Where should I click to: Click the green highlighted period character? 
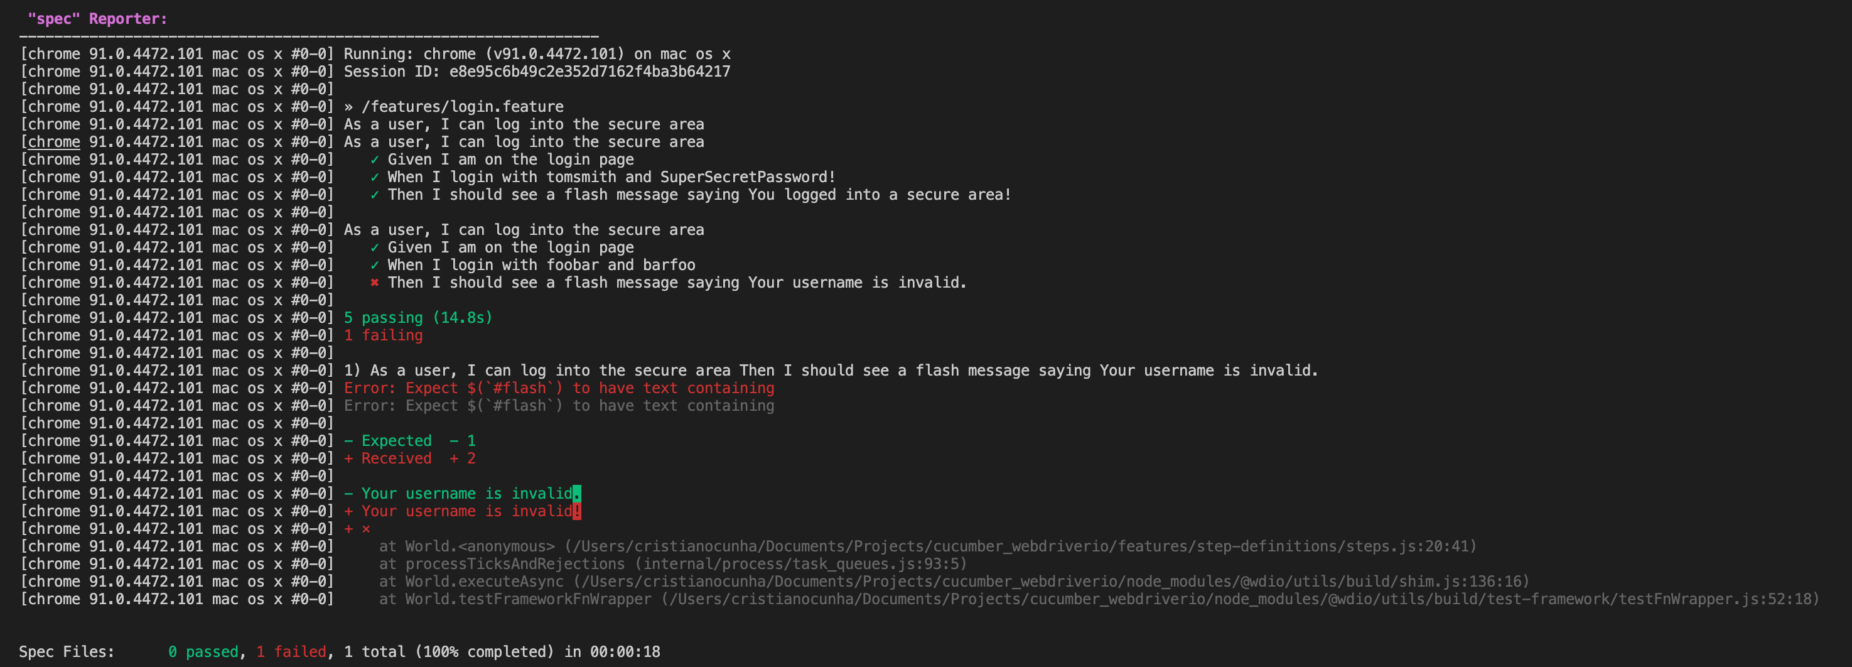point(578,494)
